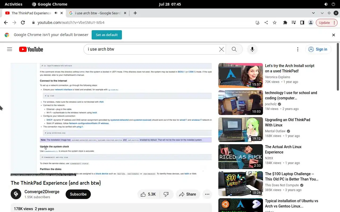Viewport: 340px width, 212px height.
Task: Click Set as default button
Action: (107, 35)
